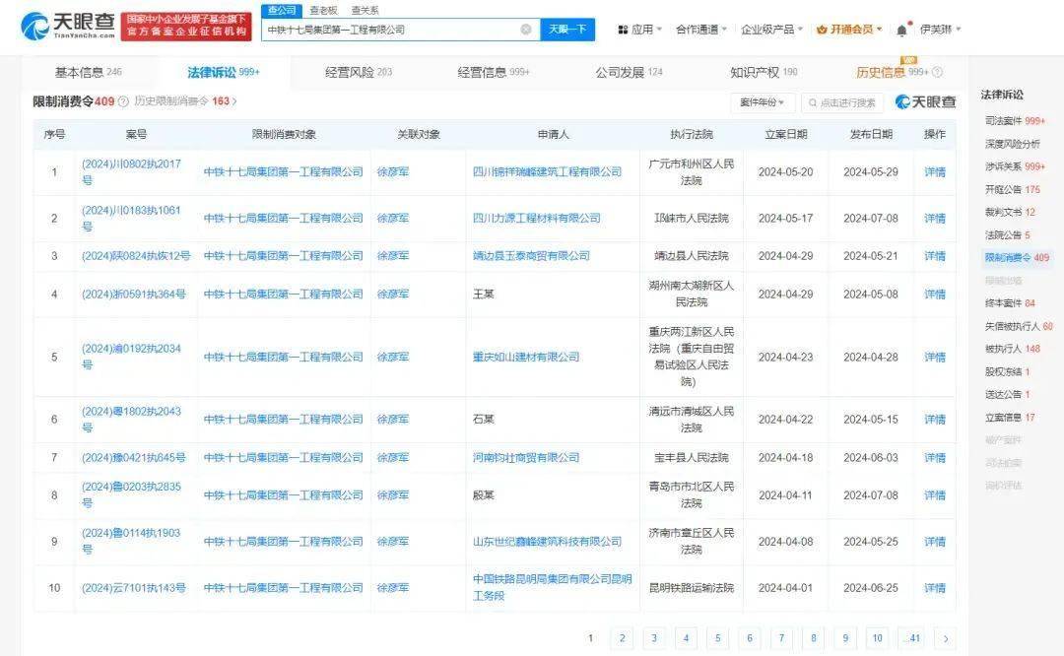This screenshot has height=656, width=1064.
Task: Open 股权冻结 1 in sidebar
Action: [1007, 371]
